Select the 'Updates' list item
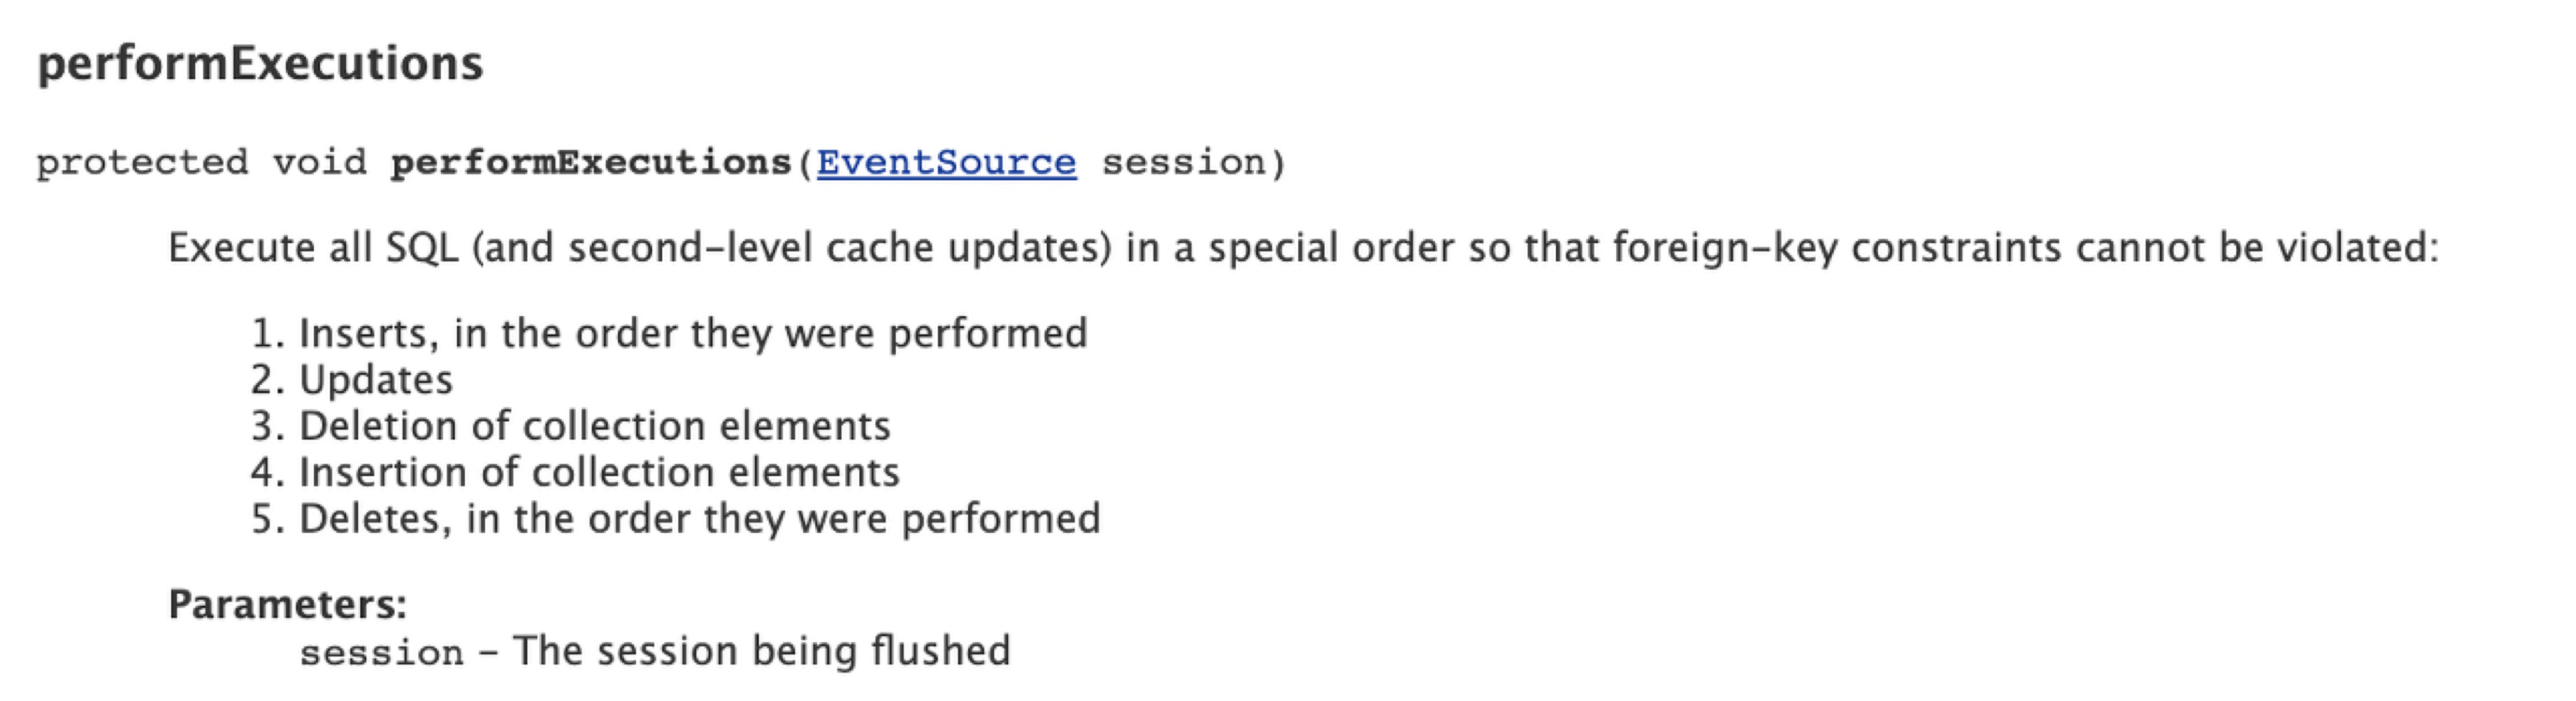This screenshot has height=701, width=2576. click(376, 379)
